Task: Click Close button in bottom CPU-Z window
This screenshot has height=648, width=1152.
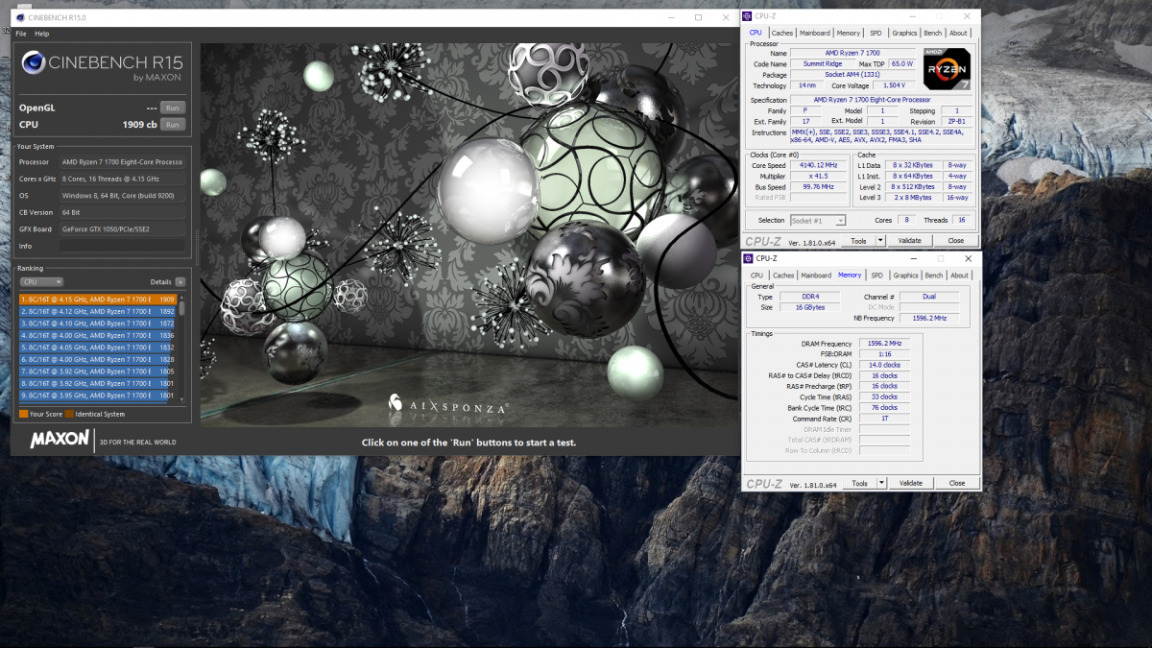Action: pos(956,483)
